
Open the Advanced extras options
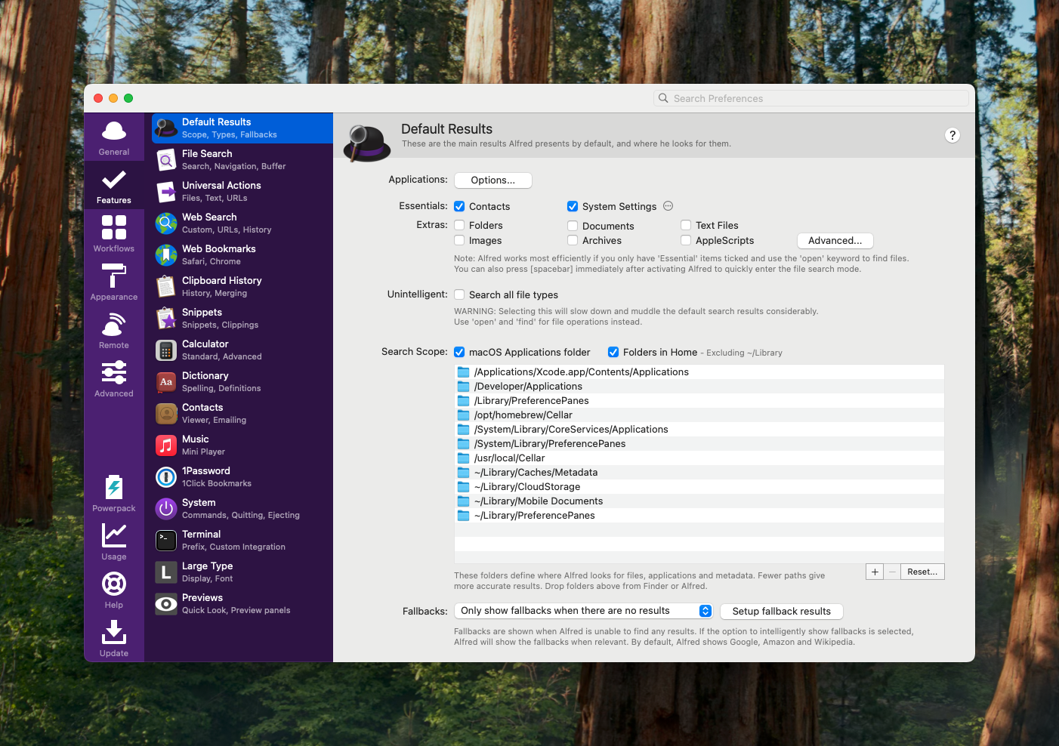click(x=835, y=241)
